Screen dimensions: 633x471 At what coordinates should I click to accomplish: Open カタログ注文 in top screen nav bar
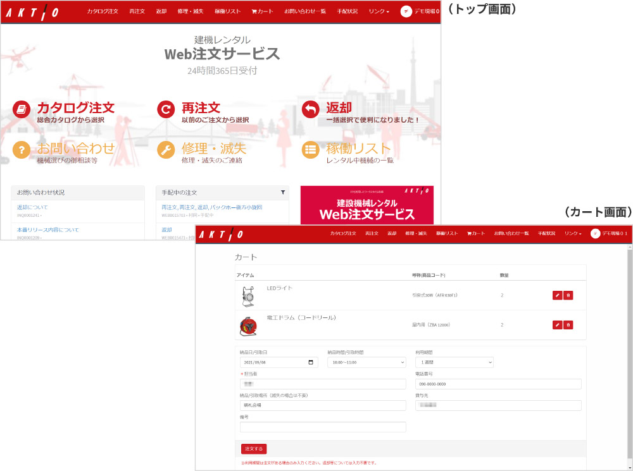(103, 11)
